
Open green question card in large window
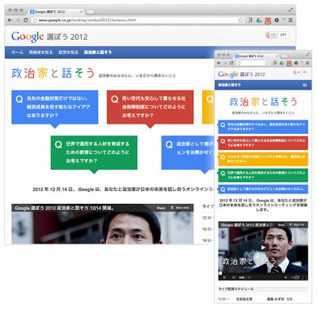coord(94,153)
